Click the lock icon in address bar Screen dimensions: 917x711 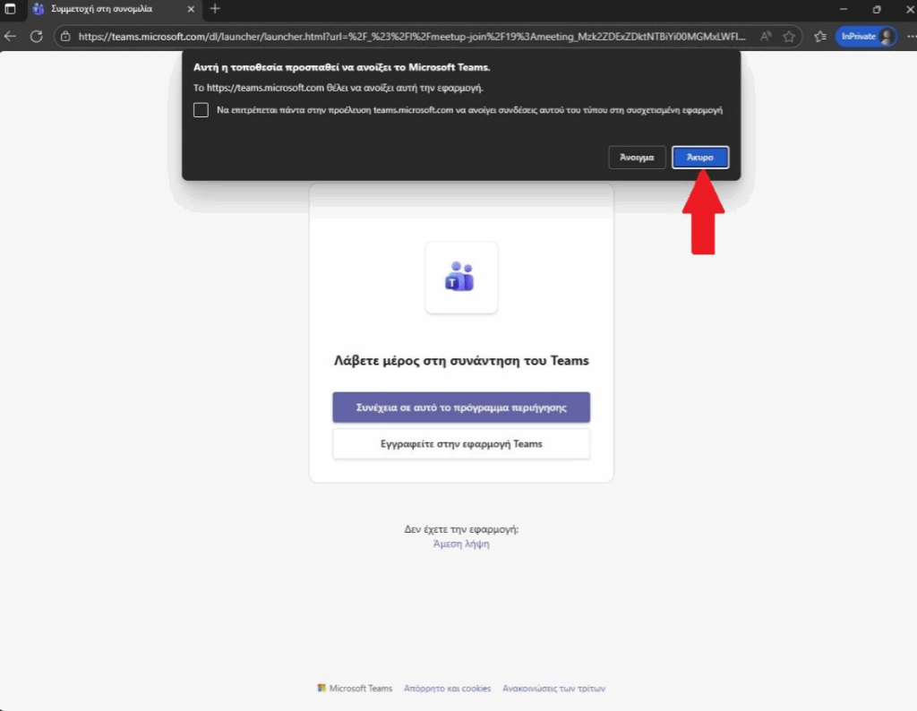[x=65, y=37]
